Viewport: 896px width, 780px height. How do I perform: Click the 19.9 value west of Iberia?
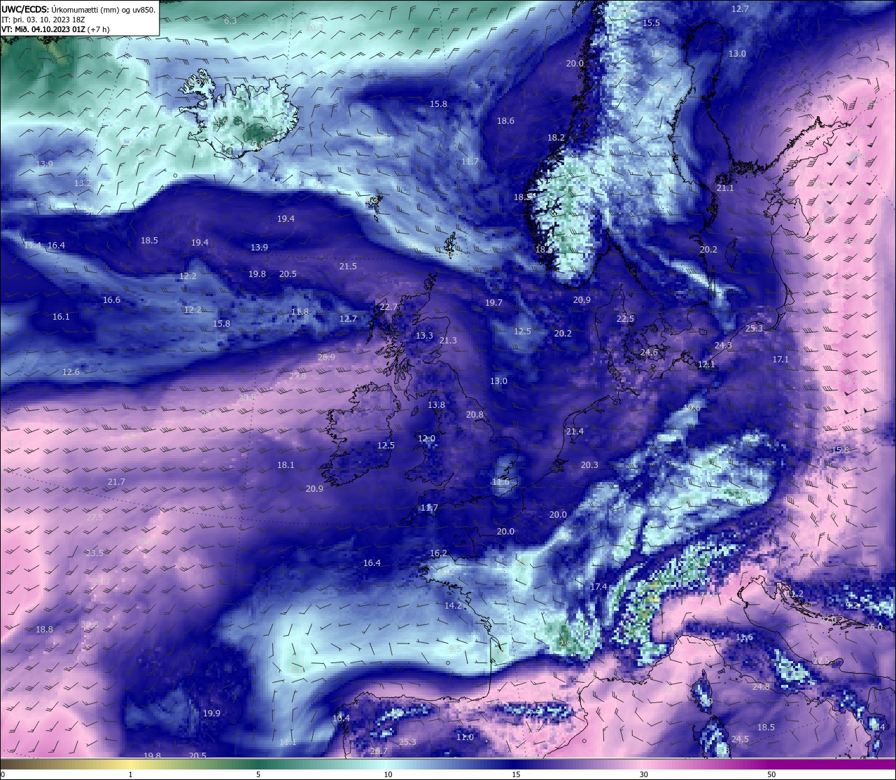tap(211, 714)
